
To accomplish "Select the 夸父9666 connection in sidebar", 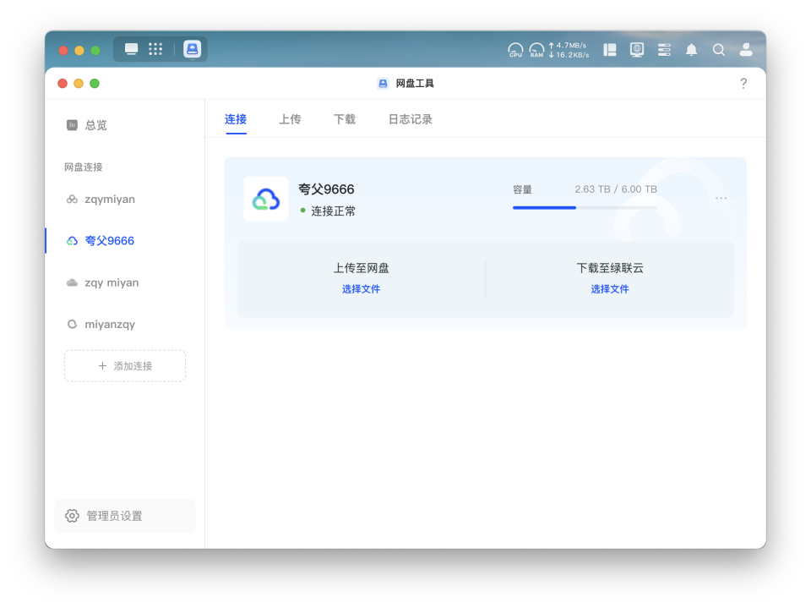I will 125,241.
